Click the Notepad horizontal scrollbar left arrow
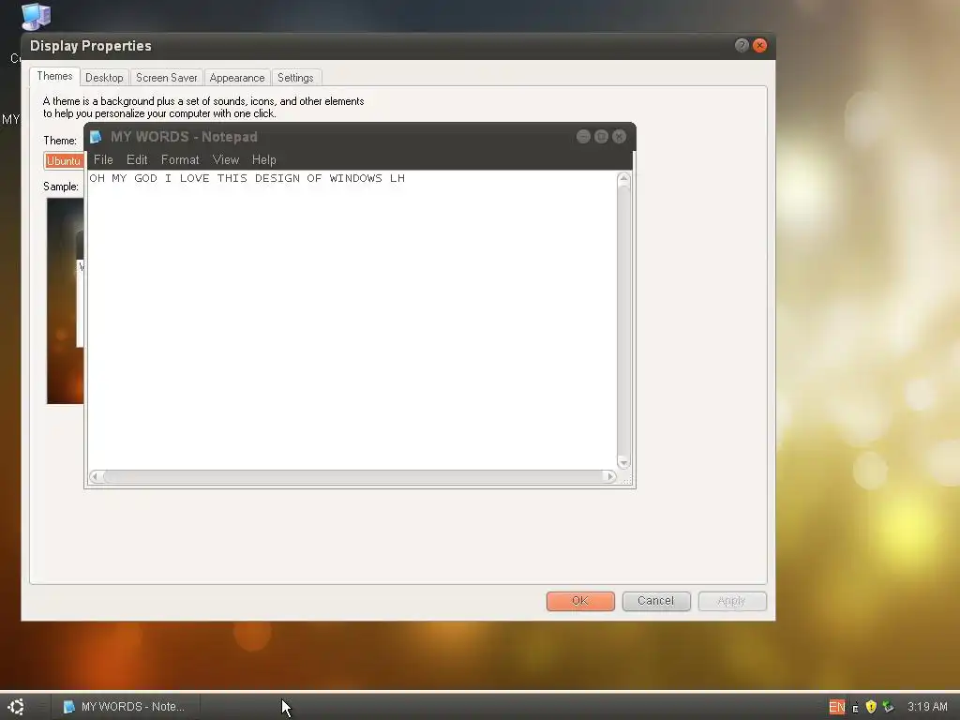 96,476
